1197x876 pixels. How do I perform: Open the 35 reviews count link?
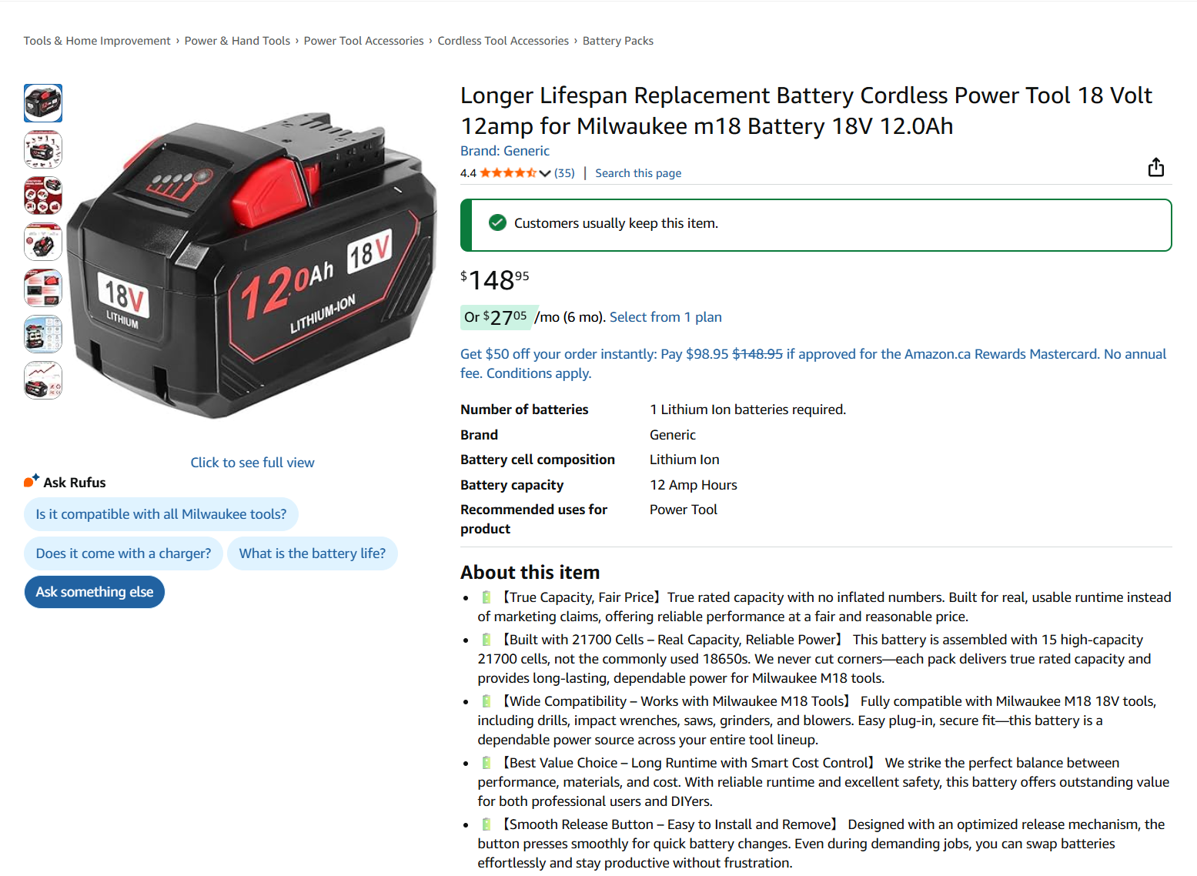564,173
